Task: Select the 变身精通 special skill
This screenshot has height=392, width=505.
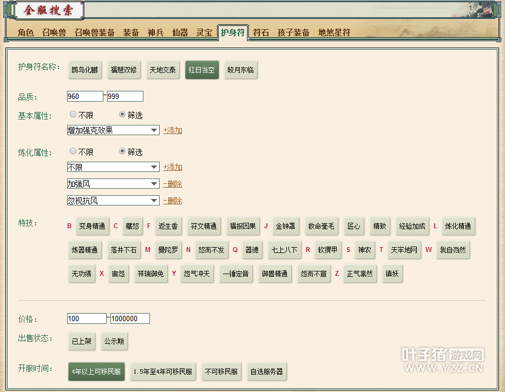Action: 92,226
